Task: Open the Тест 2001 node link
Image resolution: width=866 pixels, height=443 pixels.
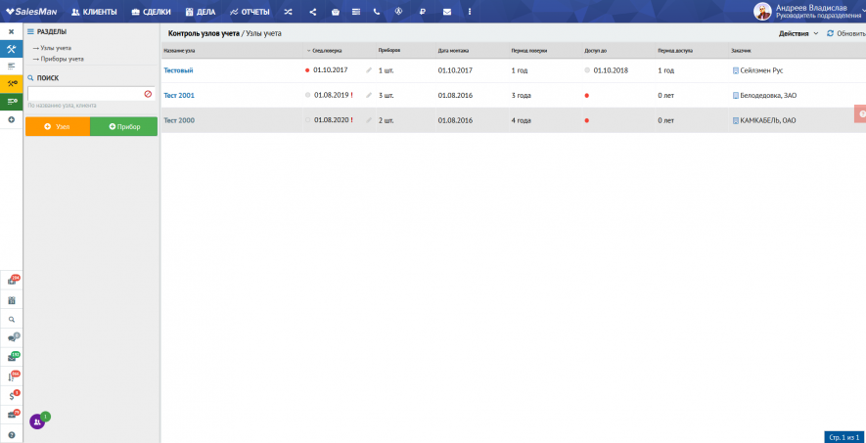Action: [179, 96]
